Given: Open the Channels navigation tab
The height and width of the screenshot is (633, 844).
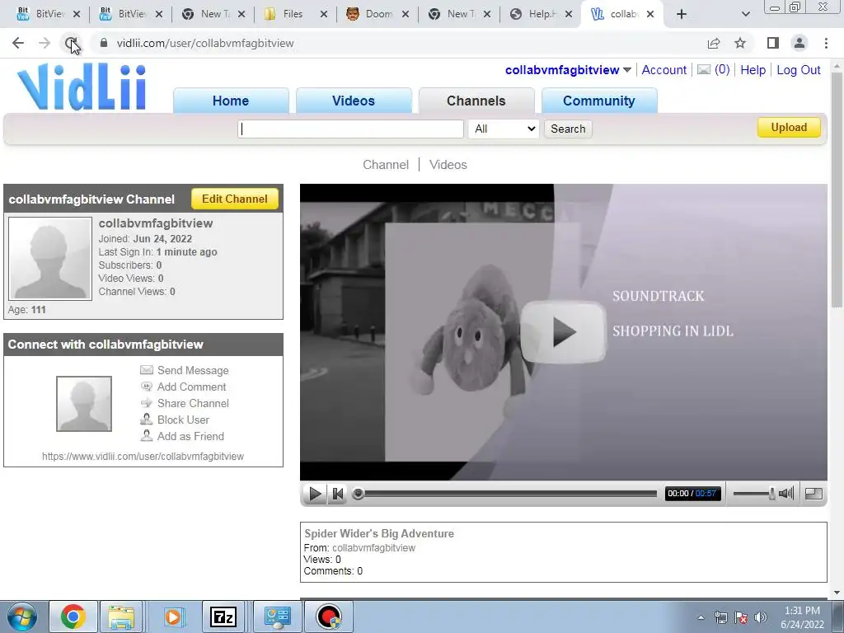Looking at the screenshot, I should tap(476, 101).
